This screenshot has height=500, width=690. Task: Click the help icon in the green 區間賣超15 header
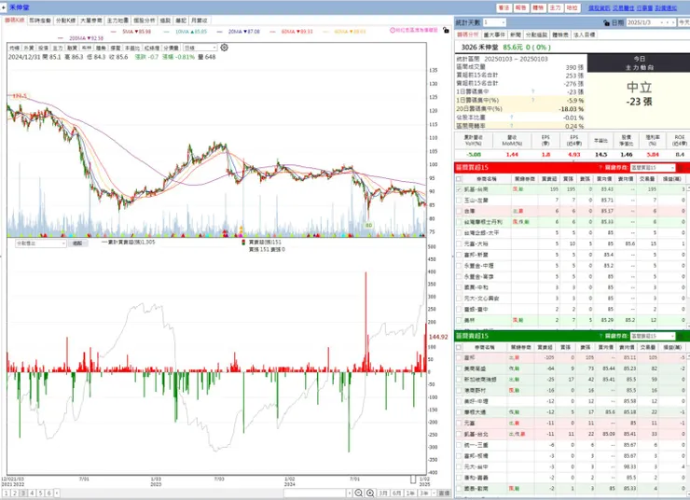600,336
